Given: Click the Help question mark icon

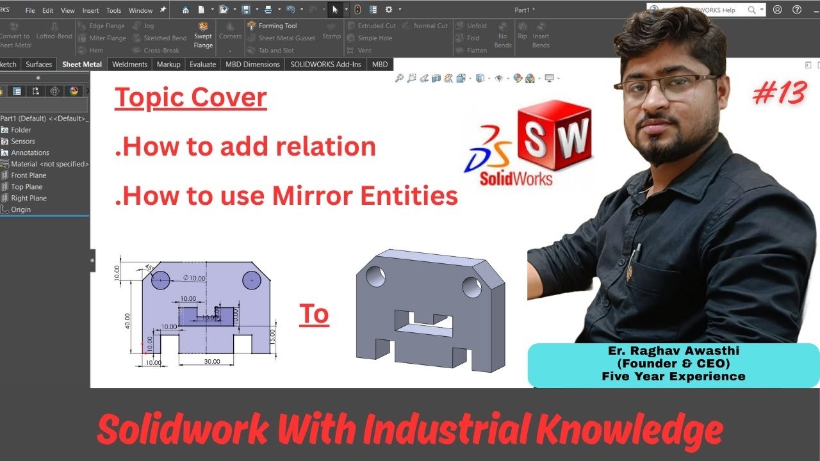Looking at the screenshot, I should [x=796, y=10].
